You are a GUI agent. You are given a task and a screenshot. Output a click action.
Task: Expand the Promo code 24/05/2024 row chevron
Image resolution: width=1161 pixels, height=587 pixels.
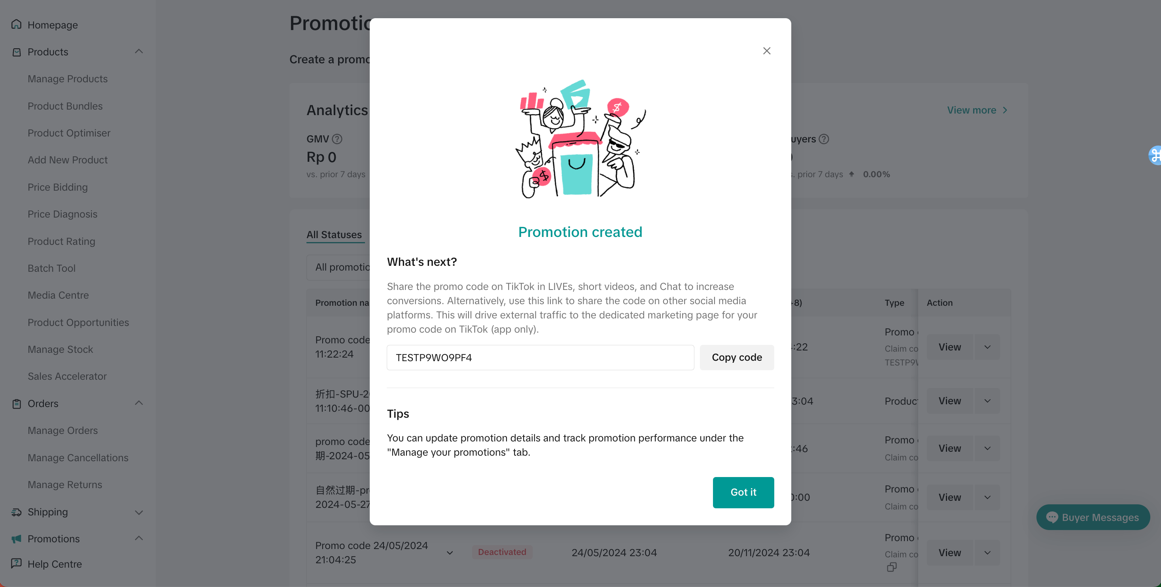coord(449,553)
